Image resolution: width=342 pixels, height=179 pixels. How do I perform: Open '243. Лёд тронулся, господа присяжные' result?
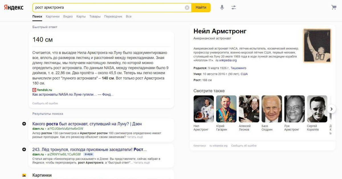tap(89, 149)
